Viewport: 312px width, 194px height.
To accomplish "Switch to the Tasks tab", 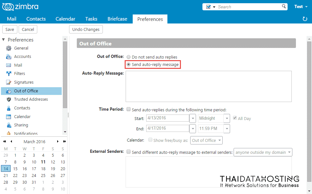I will [91, 19].
